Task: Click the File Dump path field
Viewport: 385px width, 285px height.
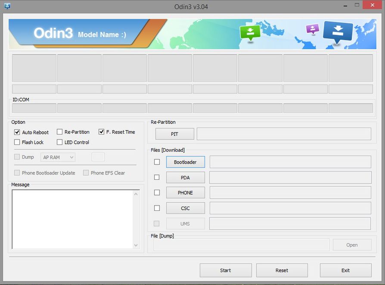Action: [242, 245]
